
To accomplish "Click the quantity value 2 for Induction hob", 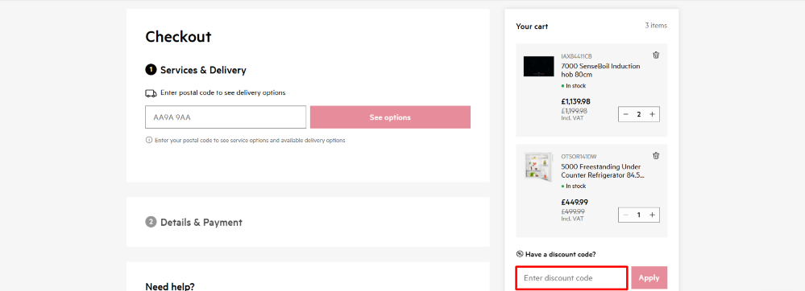I will coord(639,114).
